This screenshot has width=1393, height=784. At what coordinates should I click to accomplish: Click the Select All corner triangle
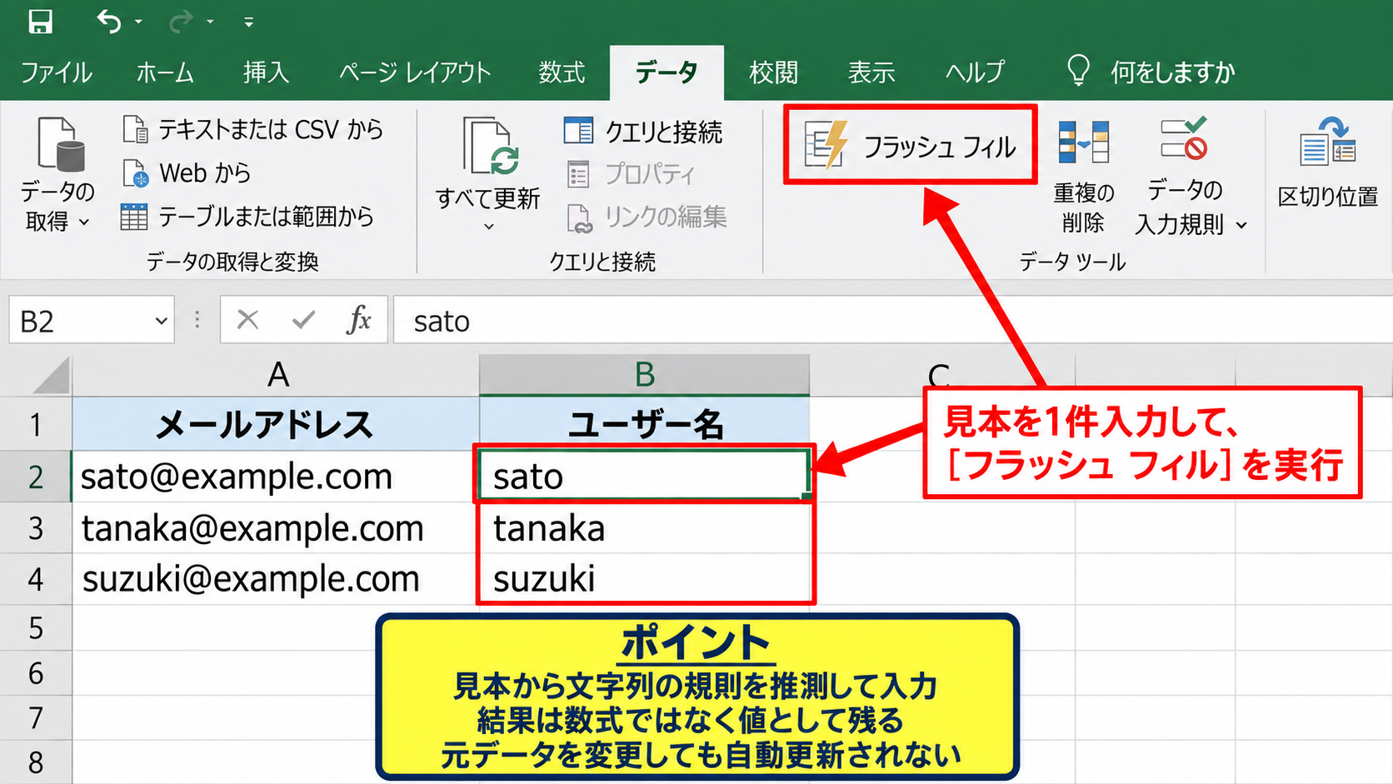pyautogui.click(x=52, y=374)
